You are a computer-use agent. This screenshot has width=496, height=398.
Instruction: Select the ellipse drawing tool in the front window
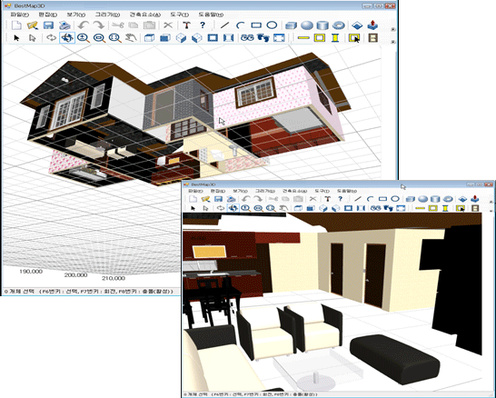(395, 199)
